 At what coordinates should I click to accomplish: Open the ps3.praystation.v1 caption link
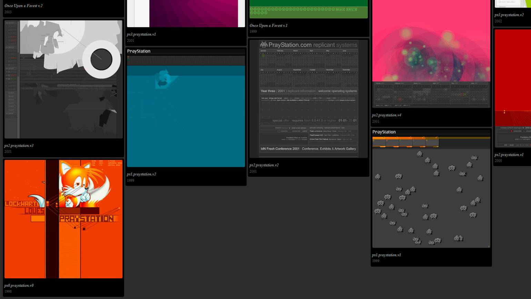141,35
